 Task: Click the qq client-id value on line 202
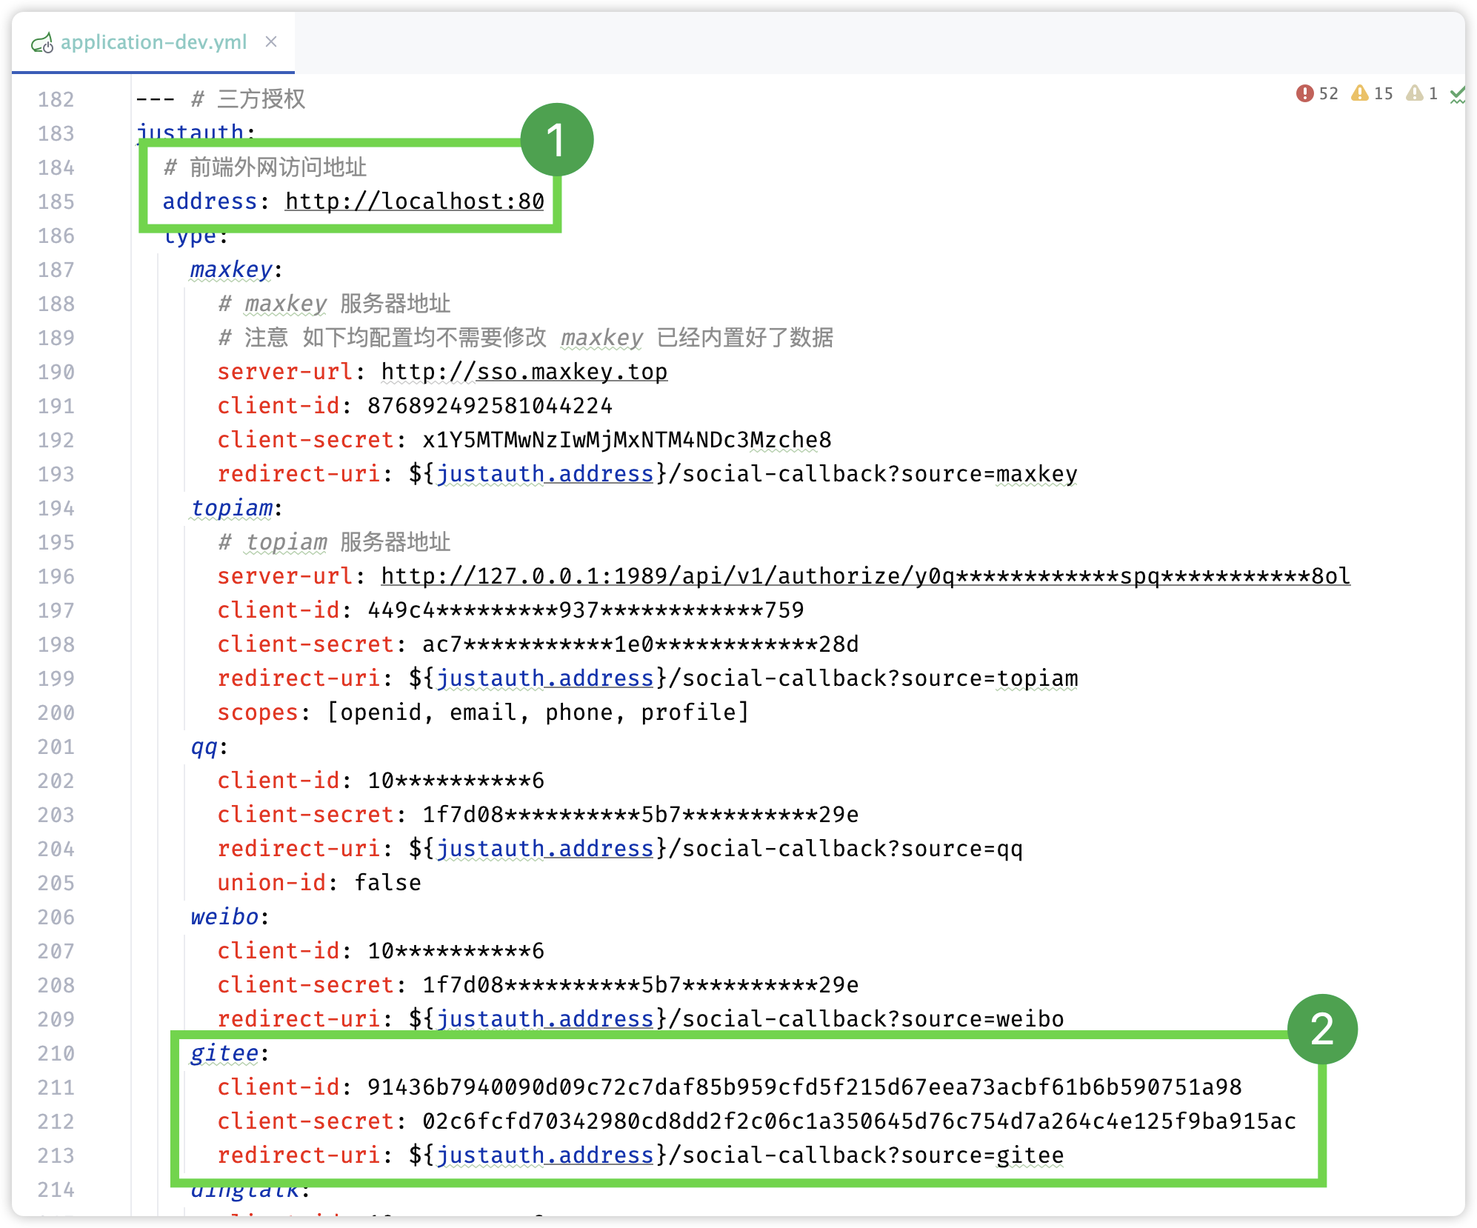click(x=456, y=781)
